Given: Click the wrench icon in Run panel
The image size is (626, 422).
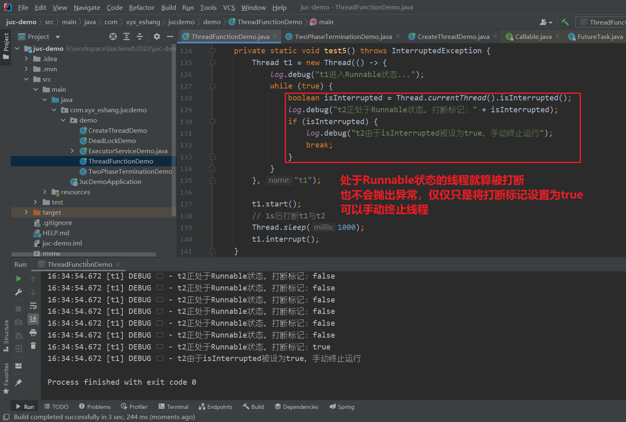Looking at the screenshot, I should [x=18, y=293].
